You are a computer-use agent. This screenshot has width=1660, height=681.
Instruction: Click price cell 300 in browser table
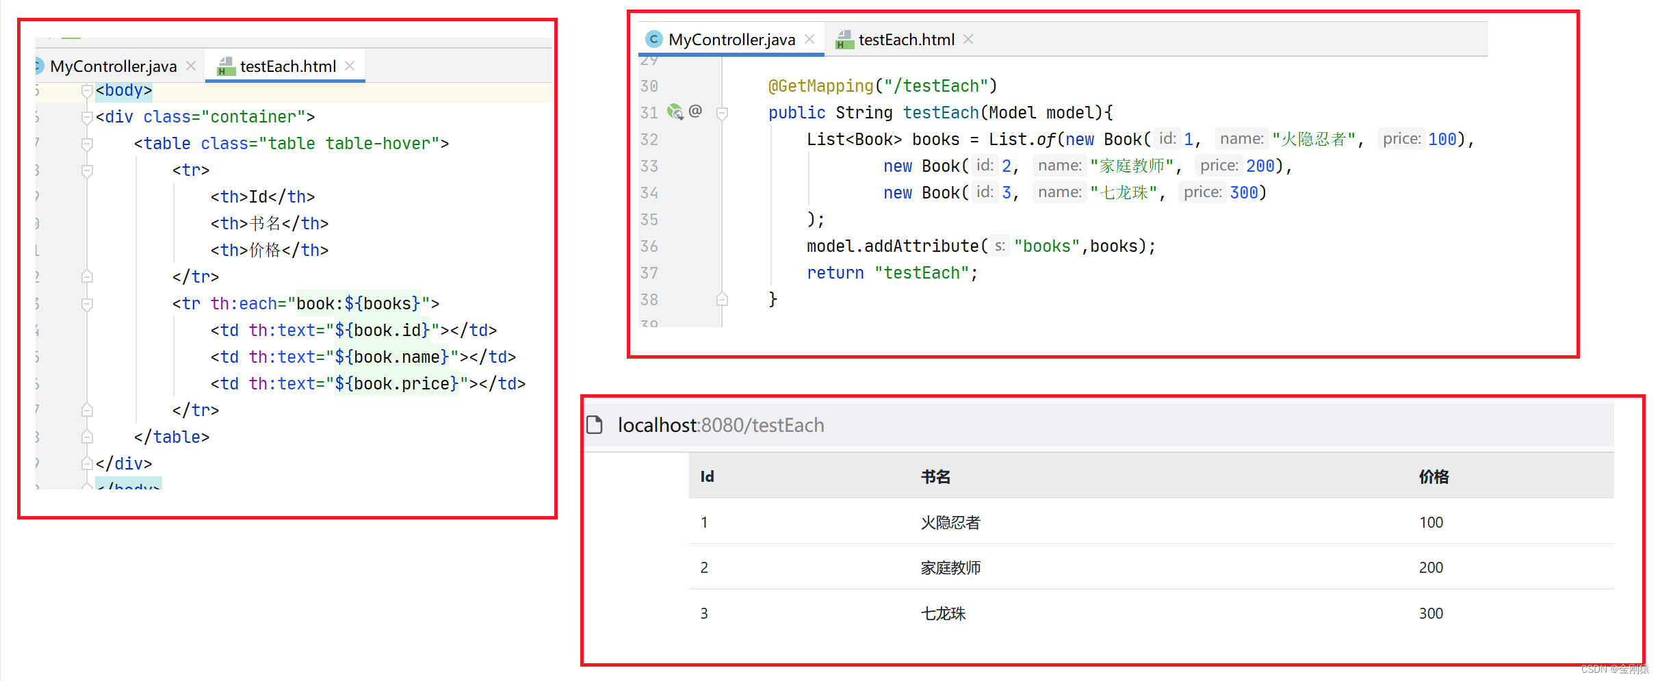point(1431,613)
